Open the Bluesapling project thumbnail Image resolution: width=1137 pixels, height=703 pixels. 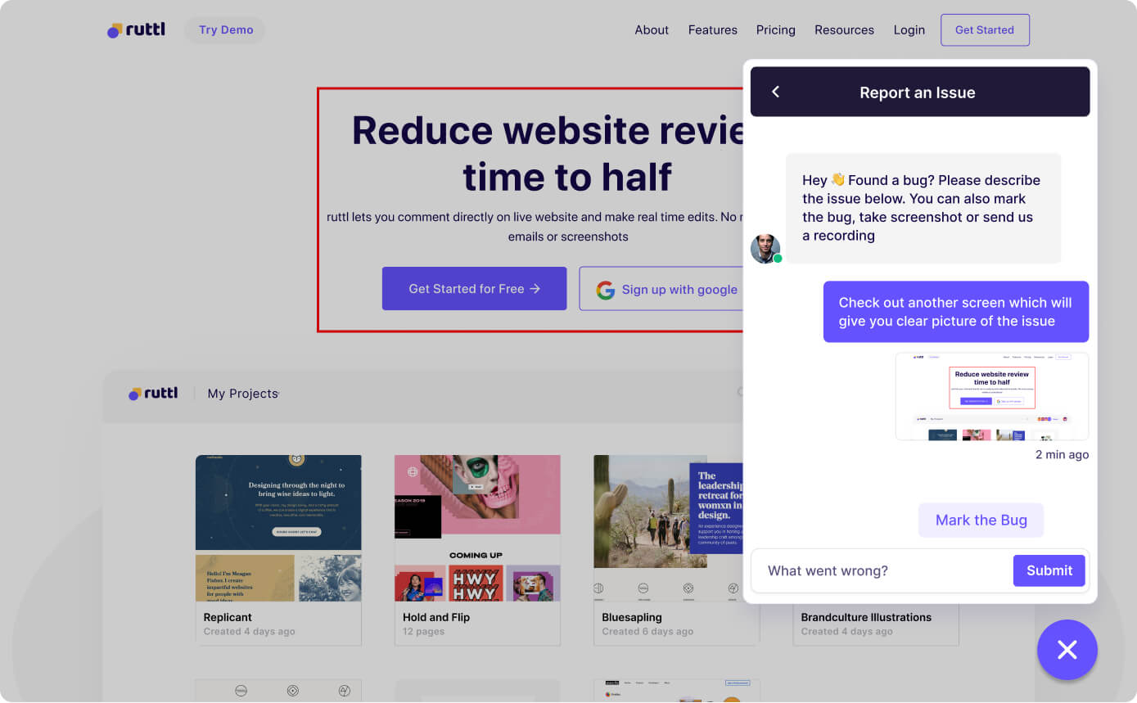coord(668,528)
